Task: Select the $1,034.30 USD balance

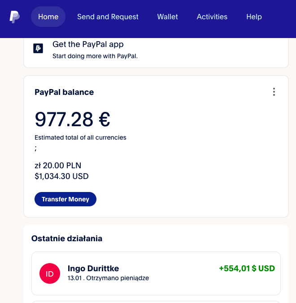Action: point(61,176)
